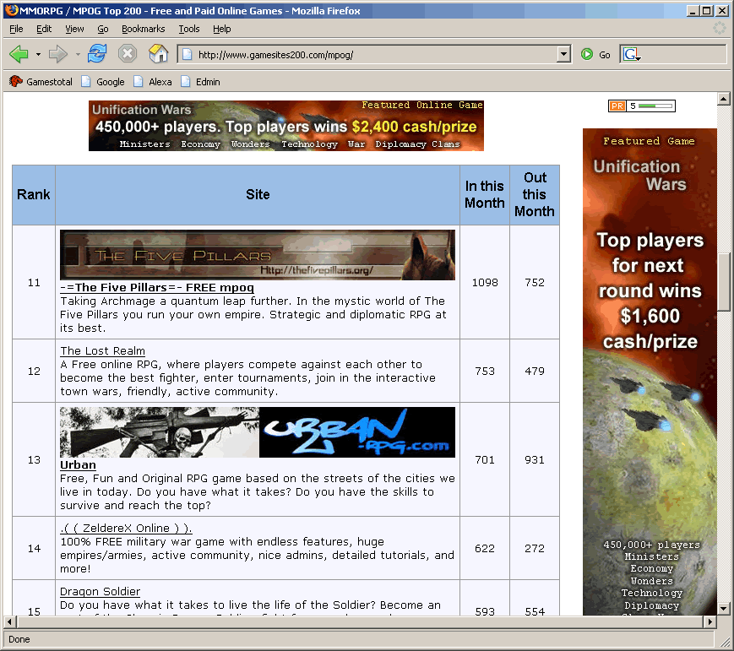Open the URL bar history dropdown
734x651 pixels.
point(564,54)
